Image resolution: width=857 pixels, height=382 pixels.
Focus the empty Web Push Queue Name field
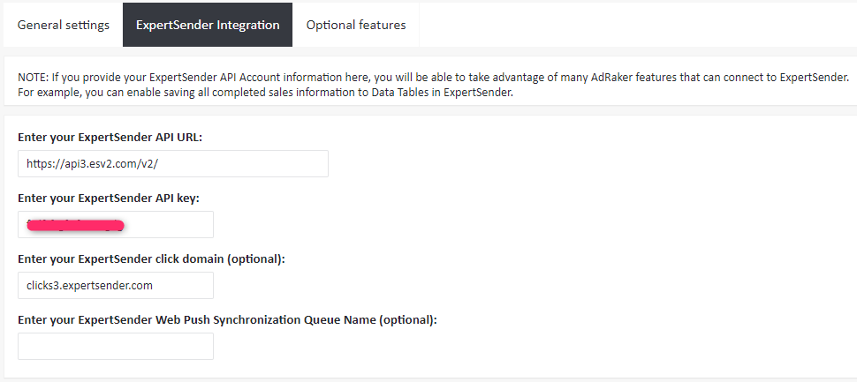115,346
